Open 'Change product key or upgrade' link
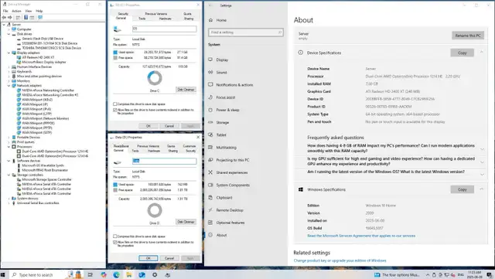Viewport: 495px width, 279px height. pos(340,260)
